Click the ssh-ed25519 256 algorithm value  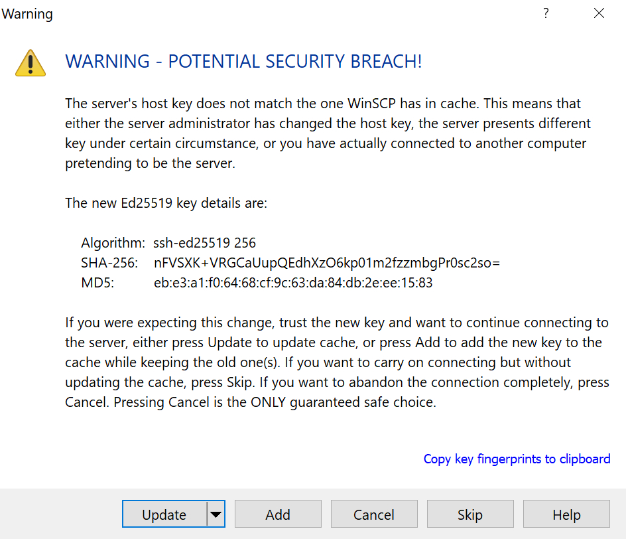coord(204,243)
